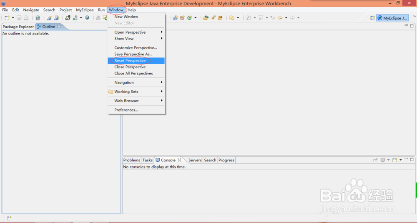Expand the New Java Class dropdown arrow
This screenshot has height=223, width=417.
click(x=196, y=18)
